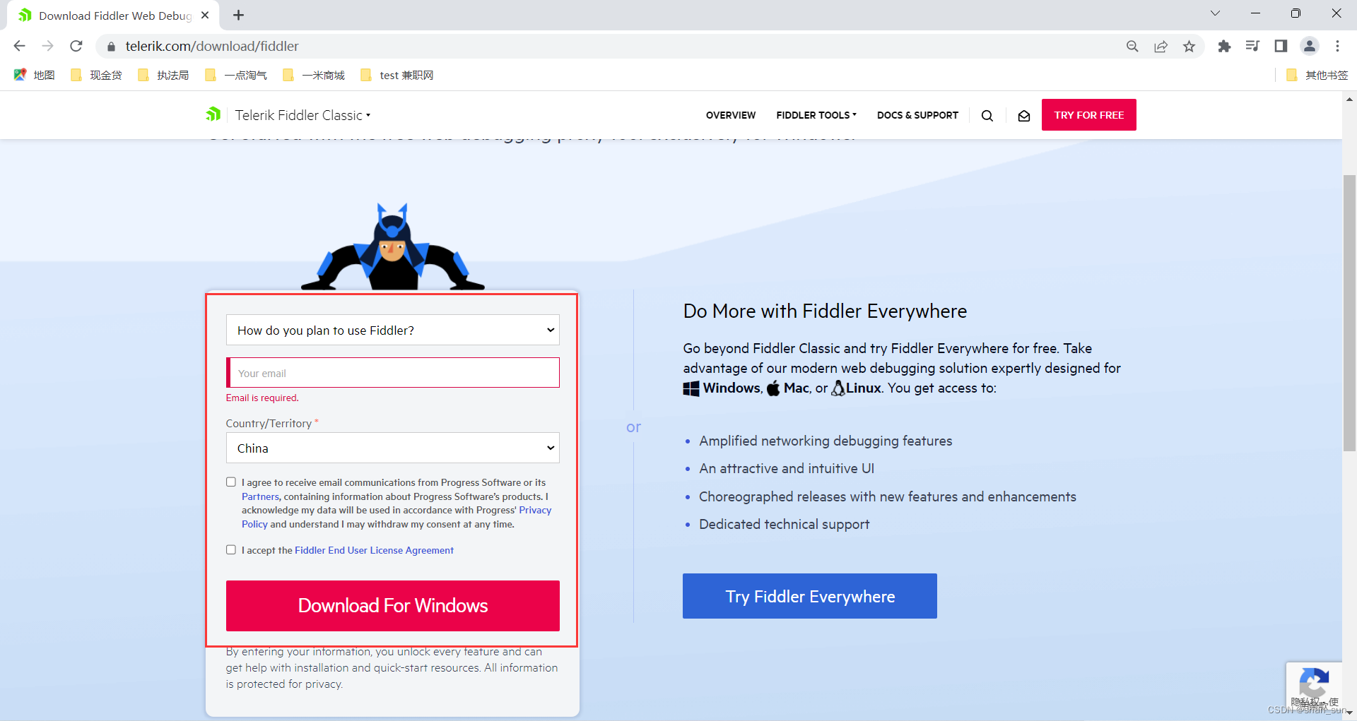Open the 'How do you plan to use Fiddler?' dropdown
The height and width of the screenshot is (721, 1357).
tap(393, 330)
